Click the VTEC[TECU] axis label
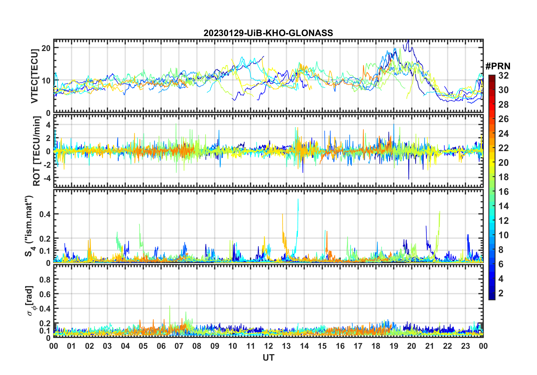Image resolution: width=537 pixels, height=375 pixels. click(34, 76)
